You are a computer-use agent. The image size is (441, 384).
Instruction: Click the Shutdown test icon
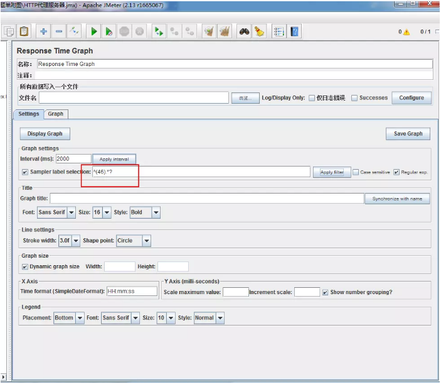point(139,31)
